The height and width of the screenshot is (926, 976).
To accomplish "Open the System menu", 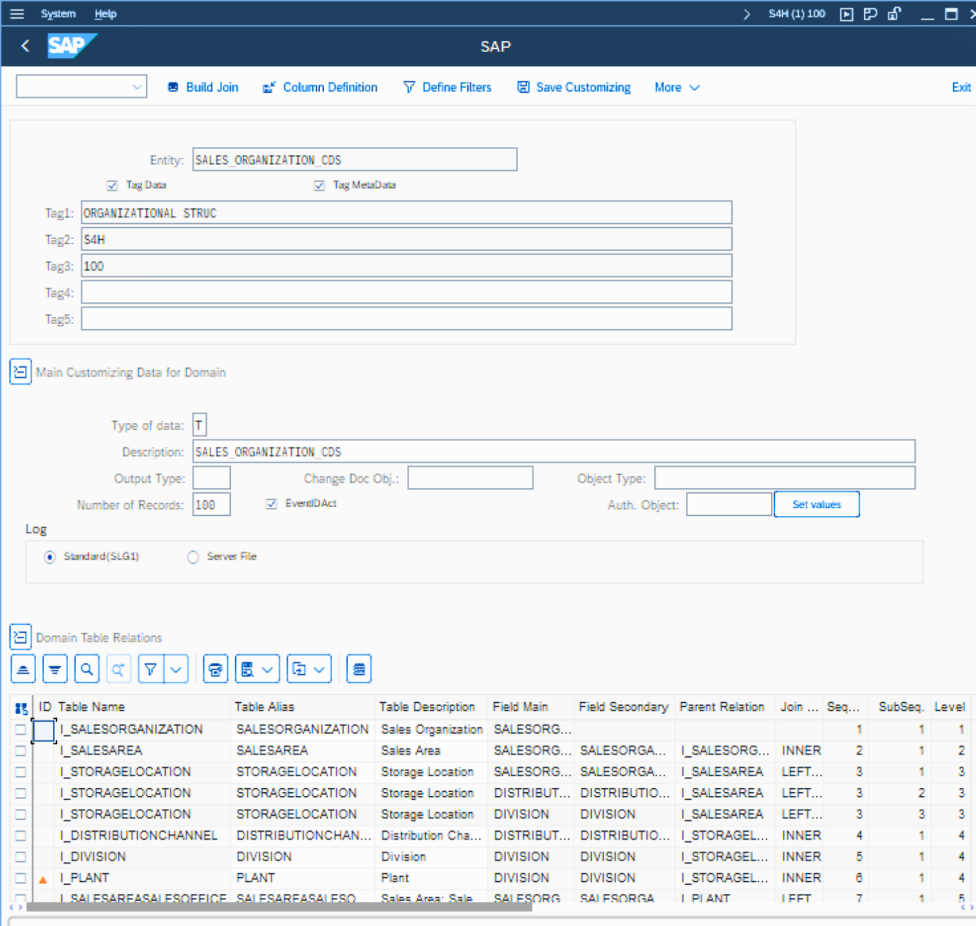I will pyautogui.click(x=58, y=13).
